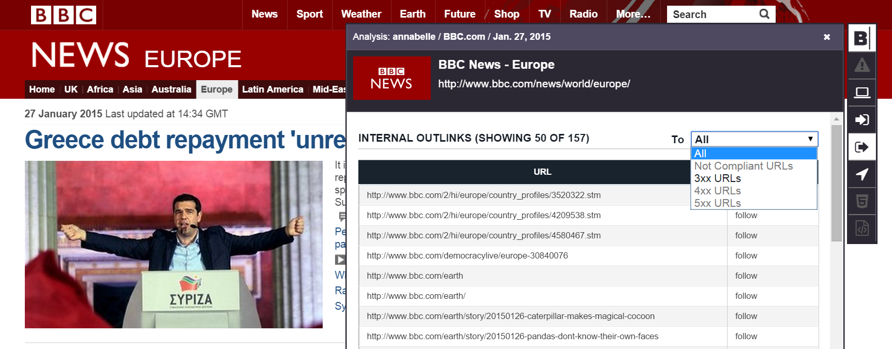The width and height of the screenshot is (892, 349).
Task: Click the panel scrollbar thumb
Action: click(836, 183)
